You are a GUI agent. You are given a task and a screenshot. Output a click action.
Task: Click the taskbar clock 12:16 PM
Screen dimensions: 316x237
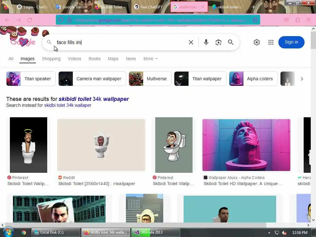click(300, 233)
